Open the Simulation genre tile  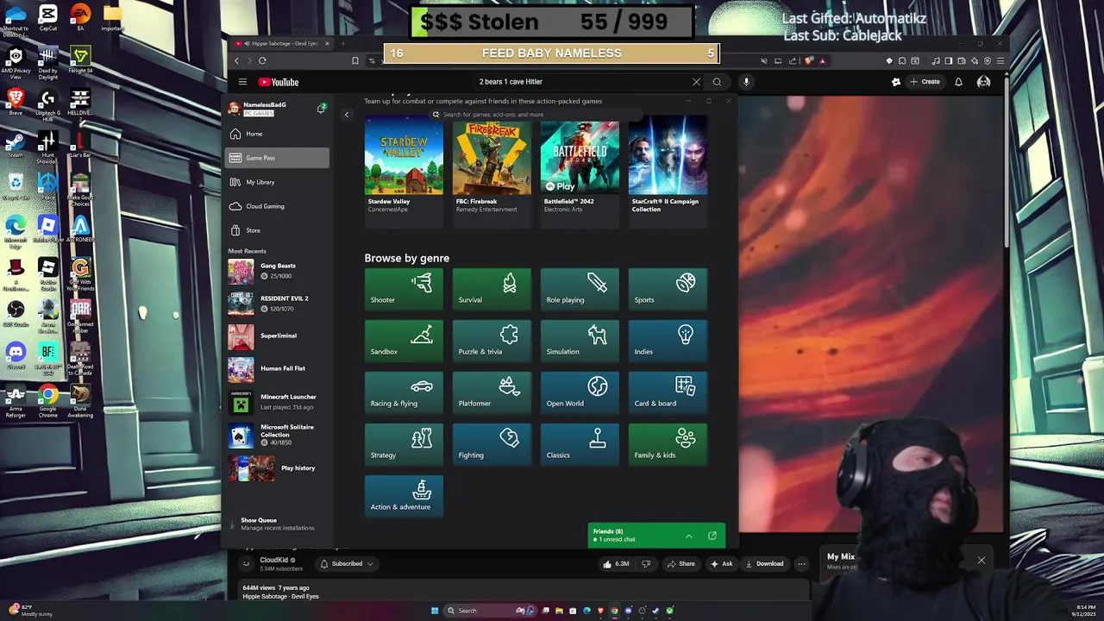[x=580, y=341]
